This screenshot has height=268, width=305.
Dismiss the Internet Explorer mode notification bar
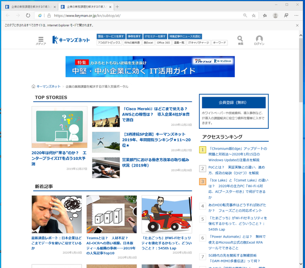[297, 25]
